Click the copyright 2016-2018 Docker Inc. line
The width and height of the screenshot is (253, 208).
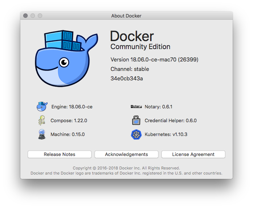point(126,168)
